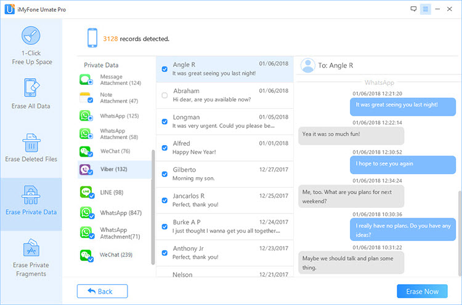This screenshot has height=305, width=462.
Task: Open the Erase Deleted Files trash icon
Action: pyautogui.click(x=31, y=143)
